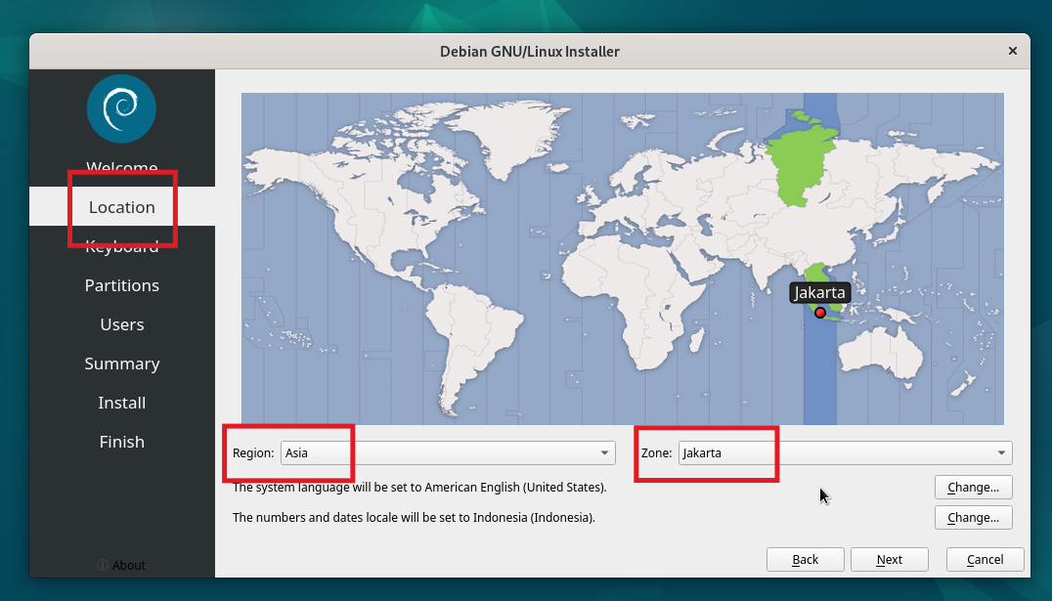Click the Back button
1052x601 pixels.
tap(805, 559)
